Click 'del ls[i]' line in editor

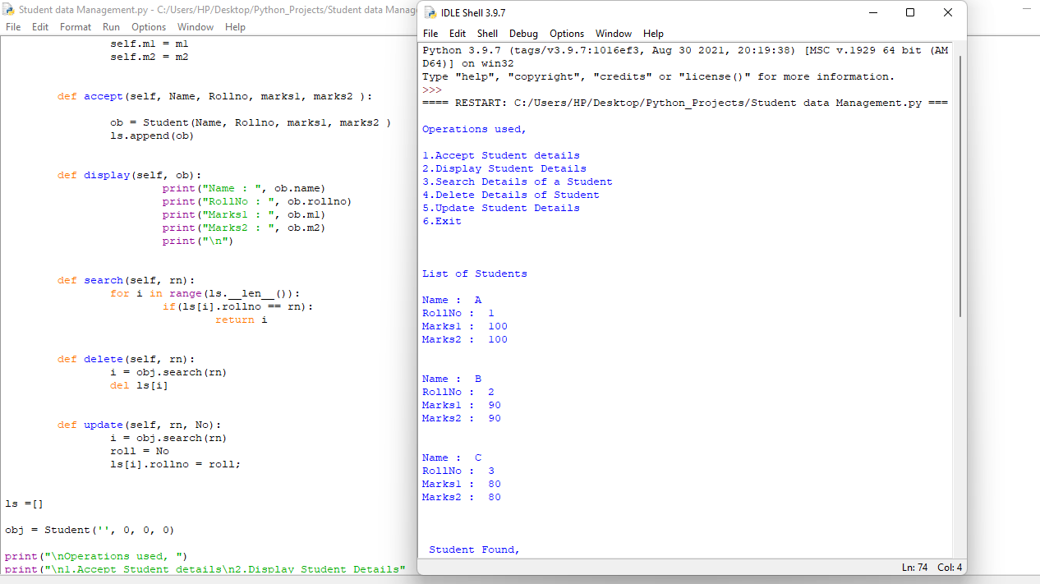point(140,385)
